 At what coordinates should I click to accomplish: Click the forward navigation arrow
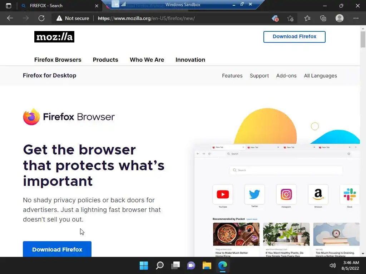click(x=26, y=18)
